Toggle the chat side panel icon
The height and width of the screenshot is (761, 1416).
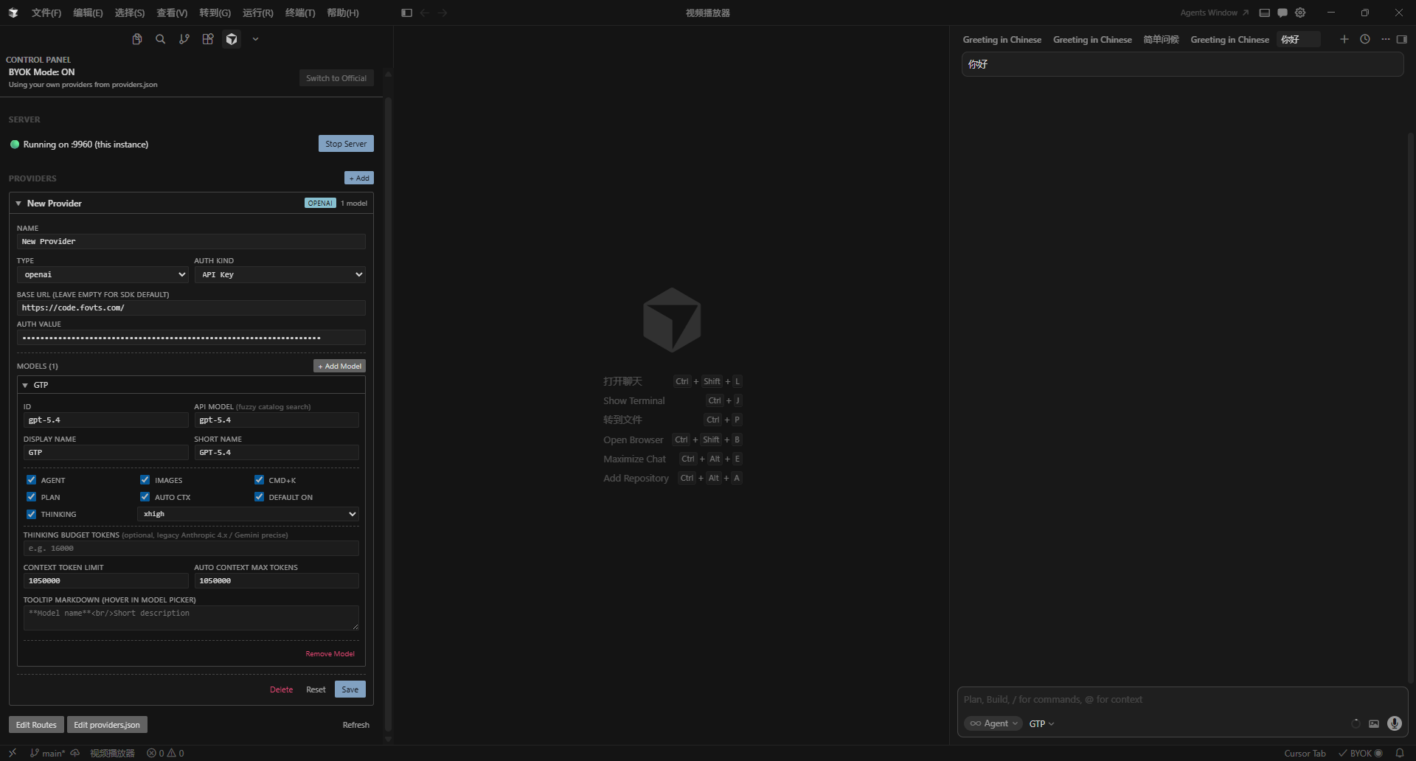[x=1402, y=39]
